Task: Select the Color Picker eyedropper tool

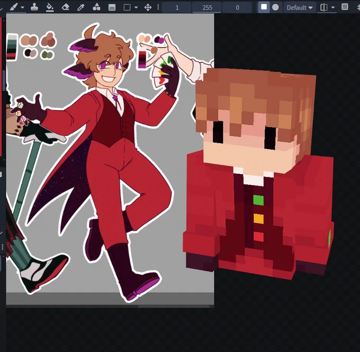Action: tap(81, 7)
